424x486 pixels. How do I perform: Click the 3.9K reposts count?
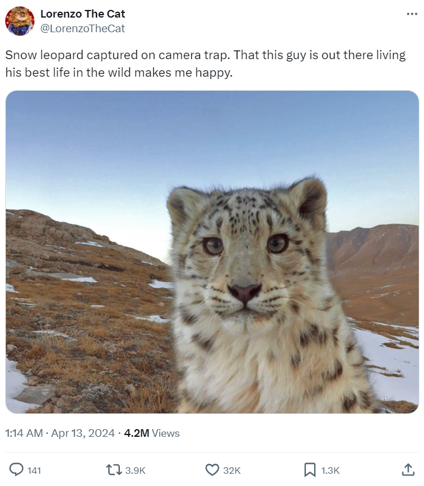click(x=135, y=470)
